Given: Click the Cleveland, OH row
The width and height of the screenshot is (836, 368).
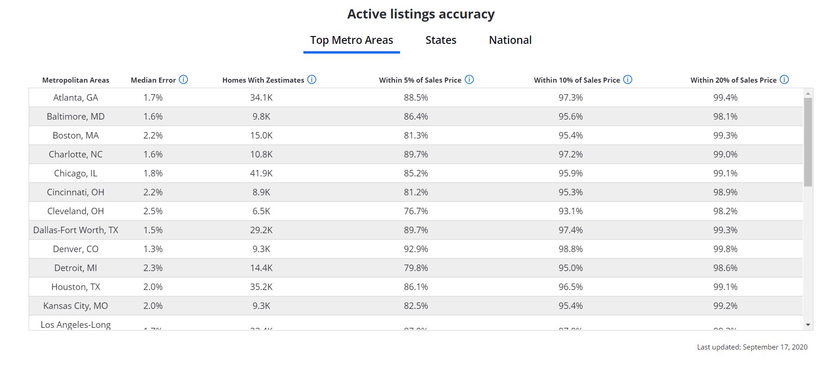Looking at the screenshot, I should pos(76,211).
